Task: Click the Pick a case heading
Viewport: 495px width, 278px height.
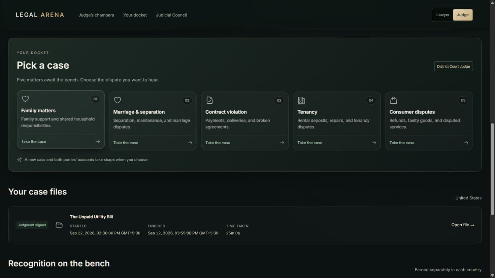Action: pos(43,65)
